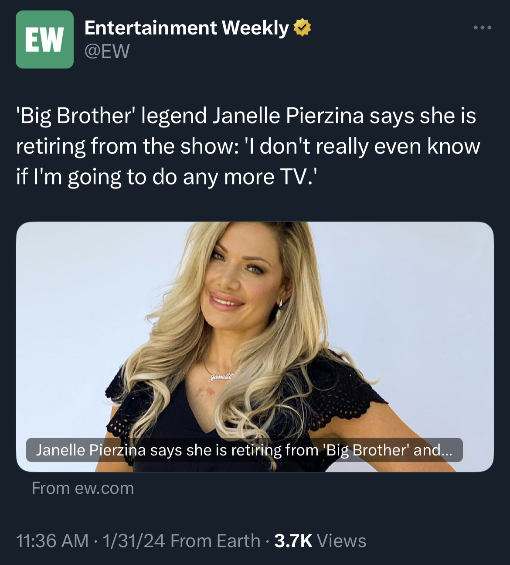Click the Janelle nameplate necklace in photo
This screenshot has height=565, width=510.
tap(221, 376)
